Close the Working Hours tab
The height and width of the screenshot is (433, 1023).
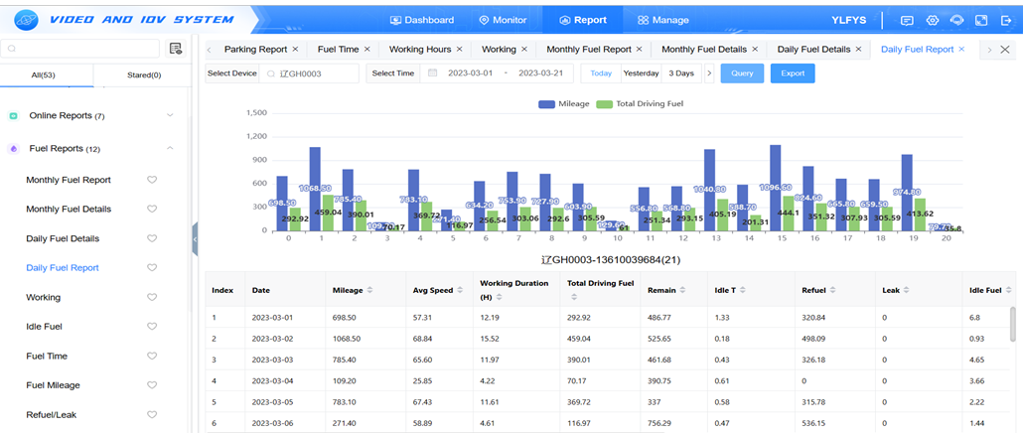coord(459,49)
